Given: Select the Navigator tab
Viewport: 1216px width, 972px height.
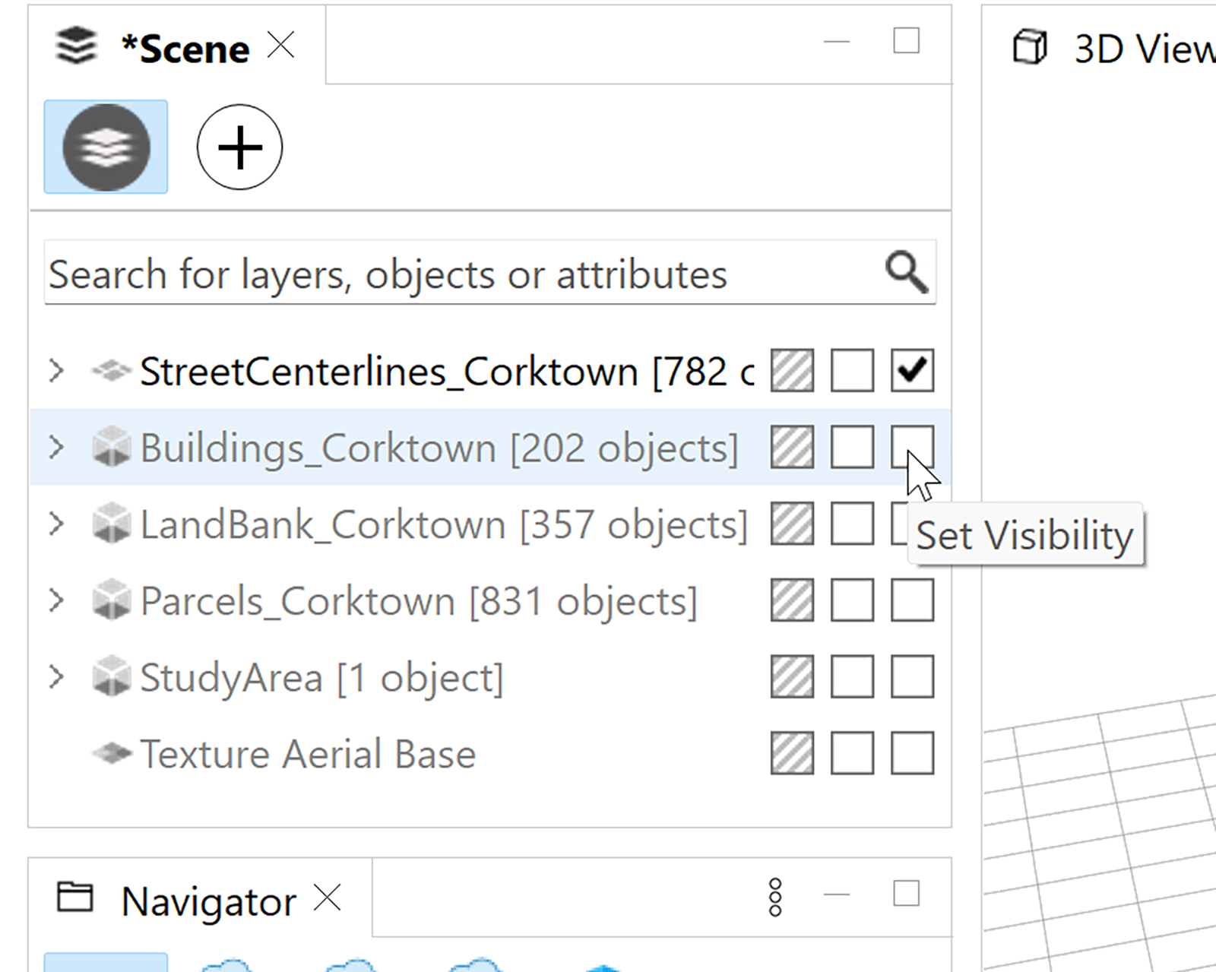Looking at the screenshot, I should coord(209,899).
